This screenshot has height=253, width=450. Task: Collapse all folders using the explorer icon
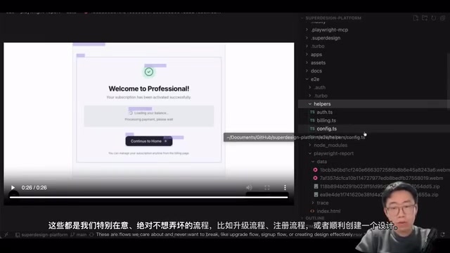[442, 18]
